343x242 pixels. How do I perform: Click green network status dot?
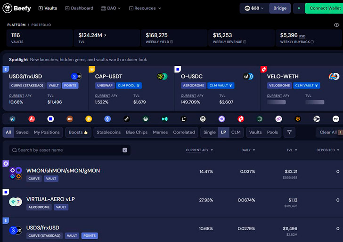(x=299, y=8)
